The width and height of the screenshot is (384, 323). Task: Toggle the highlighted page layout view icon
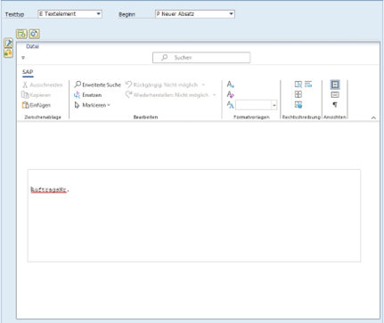point(335,85)
